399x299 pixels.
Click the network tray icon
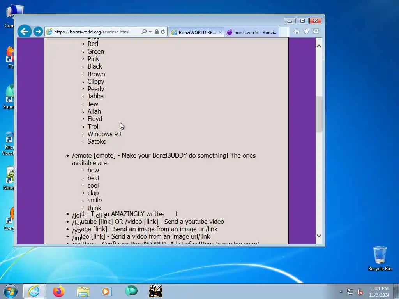350,292
